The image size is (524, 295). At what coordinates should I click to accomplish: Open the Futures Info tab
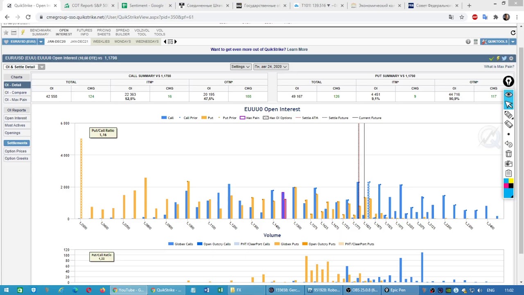[x=84, y=32]
